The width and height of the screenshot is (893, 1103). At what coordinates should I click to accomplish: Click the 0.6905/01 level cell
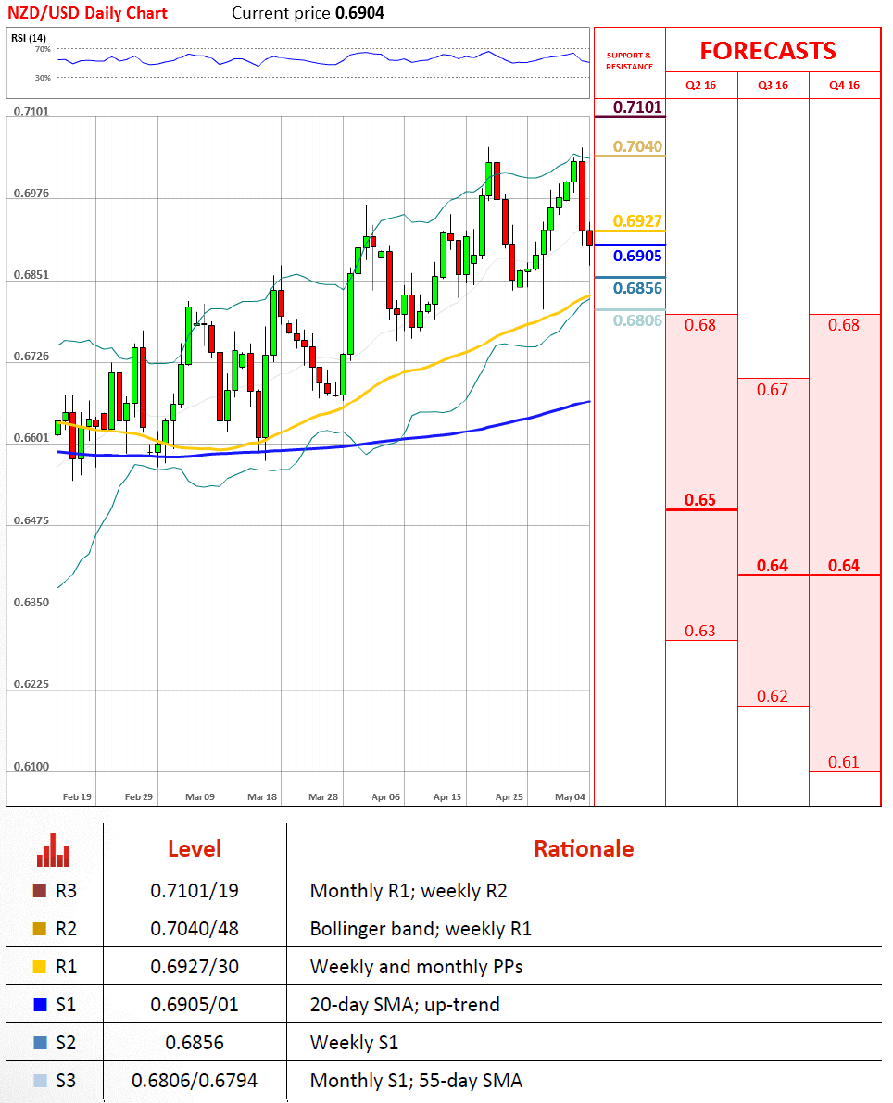pos(195,1005)
